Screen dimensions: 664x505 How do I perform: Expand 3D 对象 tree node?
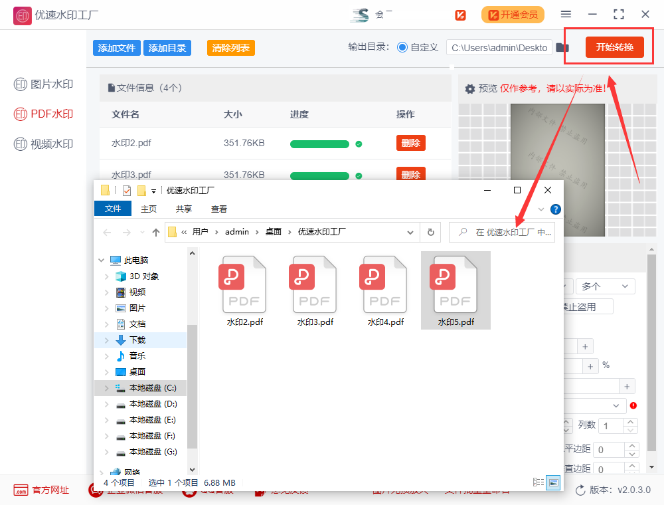[107, 276]
